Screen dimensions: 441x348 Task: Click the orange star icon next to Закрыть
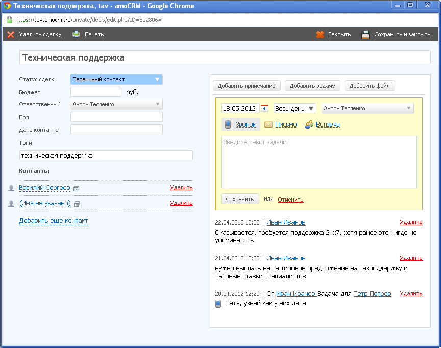[321, 34]
